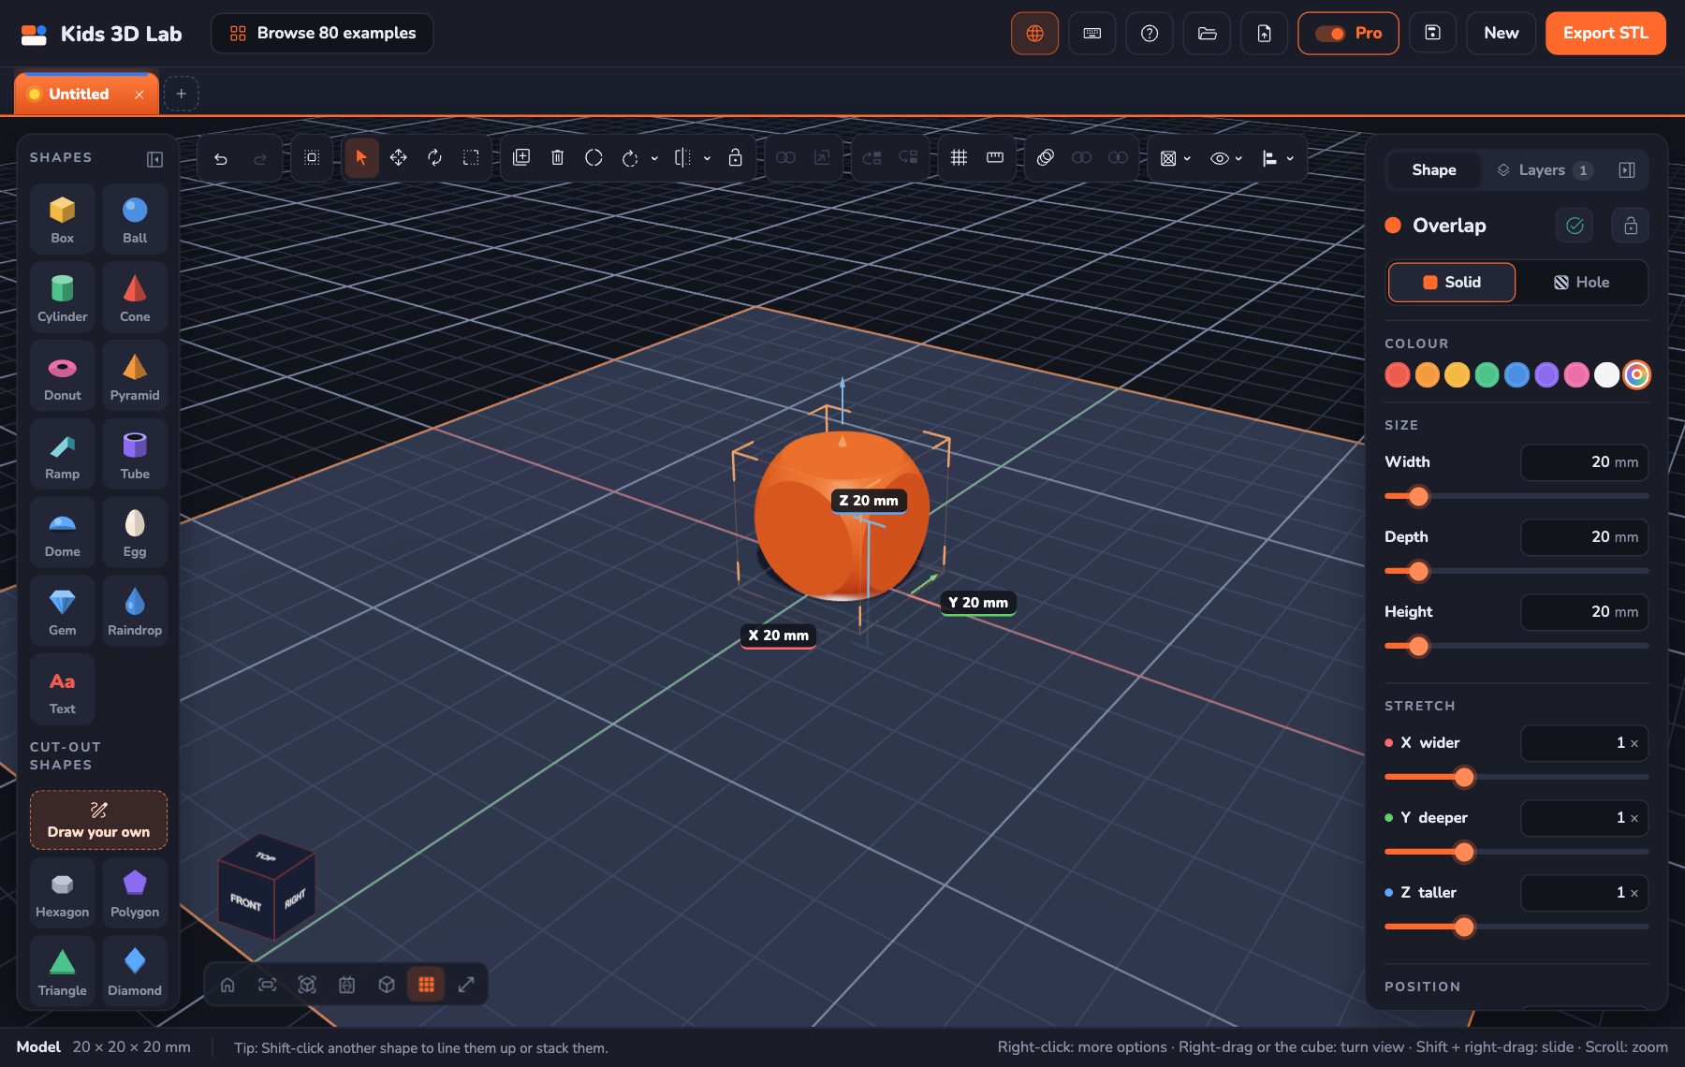Screen dimensions: 1685x1067
Task: Click the save disk icon
Action: (x=1432, y=34)
